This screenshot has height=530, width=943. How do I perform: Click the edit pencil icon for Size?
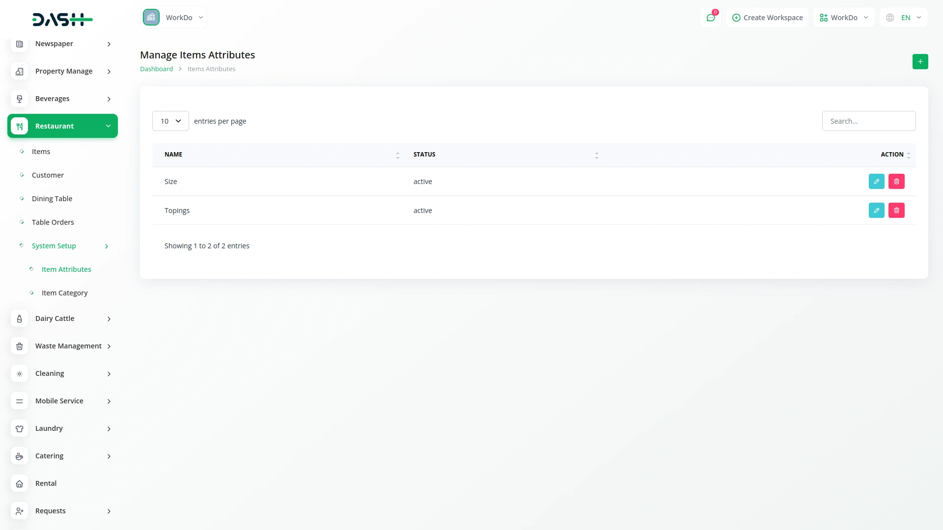(876, 182)
